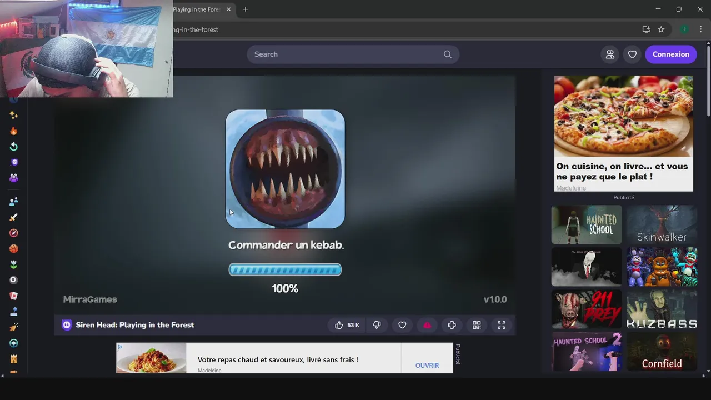Open the Driving steering wheel category icon
Image resolution: width=711 pixels, height=400 pixels.
(14, 343)
